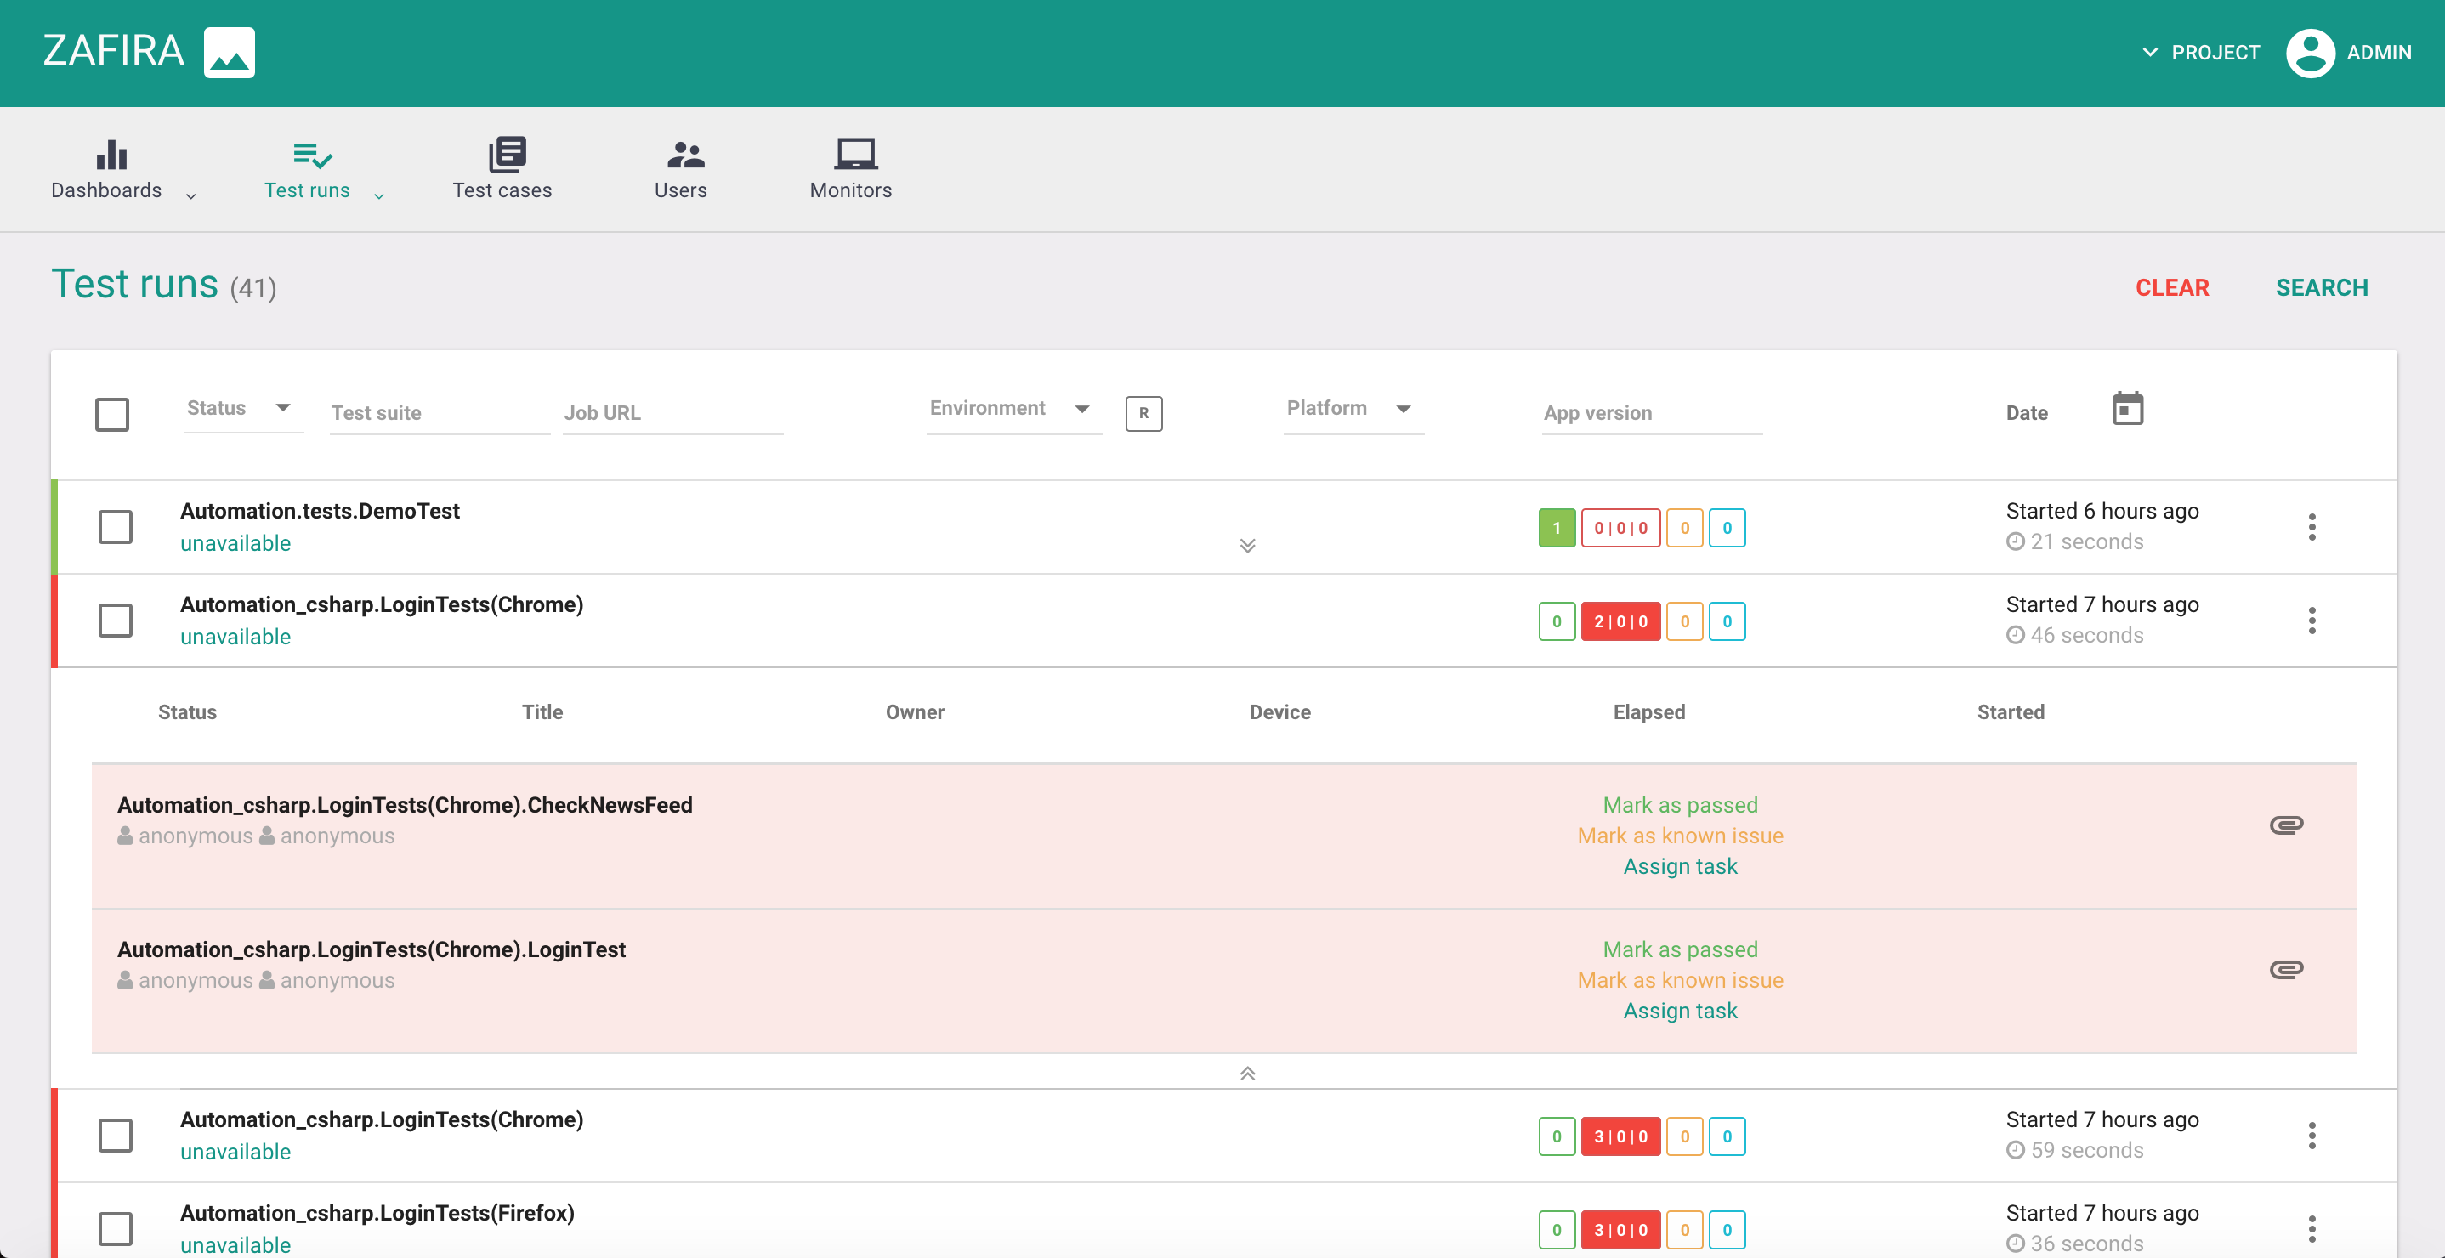The image size is (2445, 1258).
Task: Go to the Users tab
Action: pyautogui.click(x=681, y=169)
